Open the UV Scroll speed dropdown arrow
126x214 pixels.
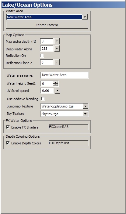coord(58,91)
